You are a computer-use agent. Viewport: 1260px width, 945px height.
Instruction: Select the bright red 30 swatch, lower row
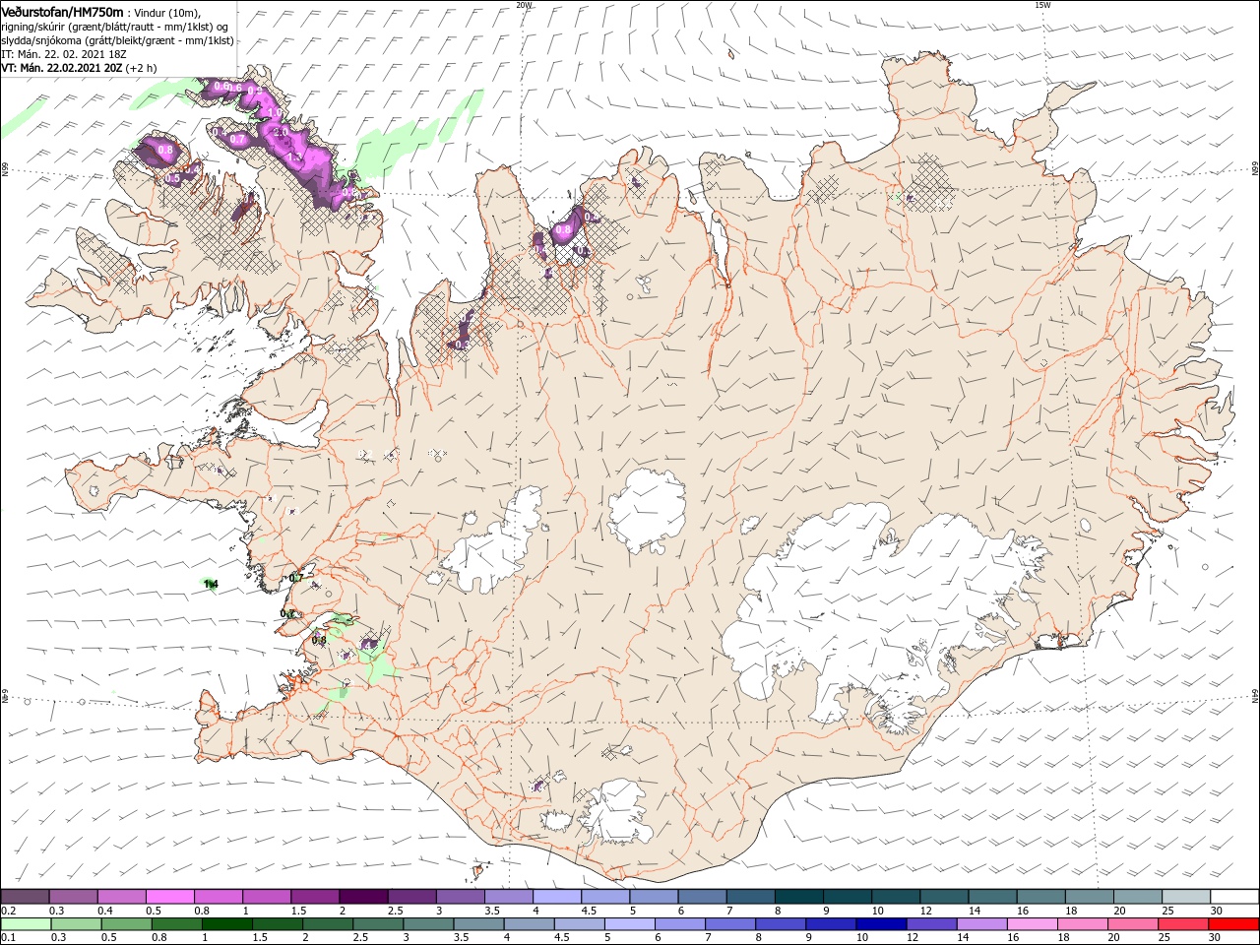click(1232, 923)
